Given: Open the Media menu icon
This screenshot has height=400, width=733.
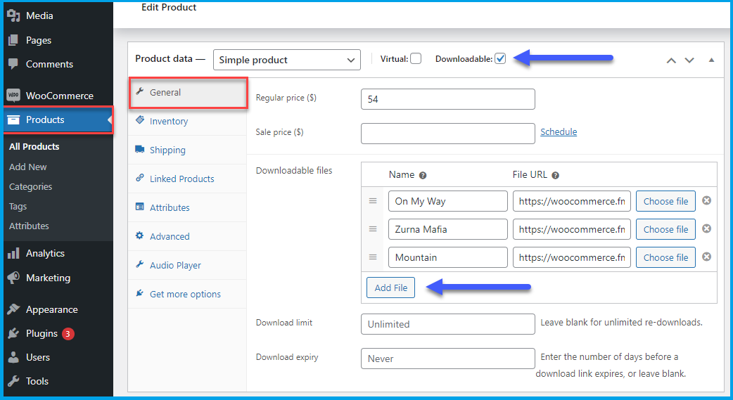Looking at the screenshot, I should [13, 15].
